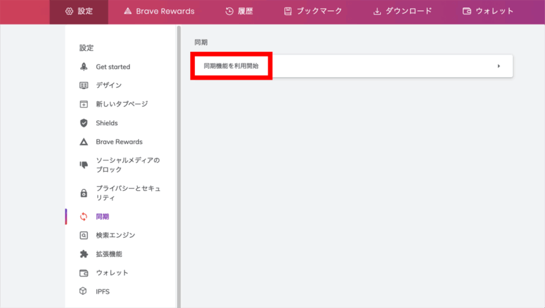545x308 pixels.
Task: Click the padlock privacy and security icon
Action: pos(84,193)
